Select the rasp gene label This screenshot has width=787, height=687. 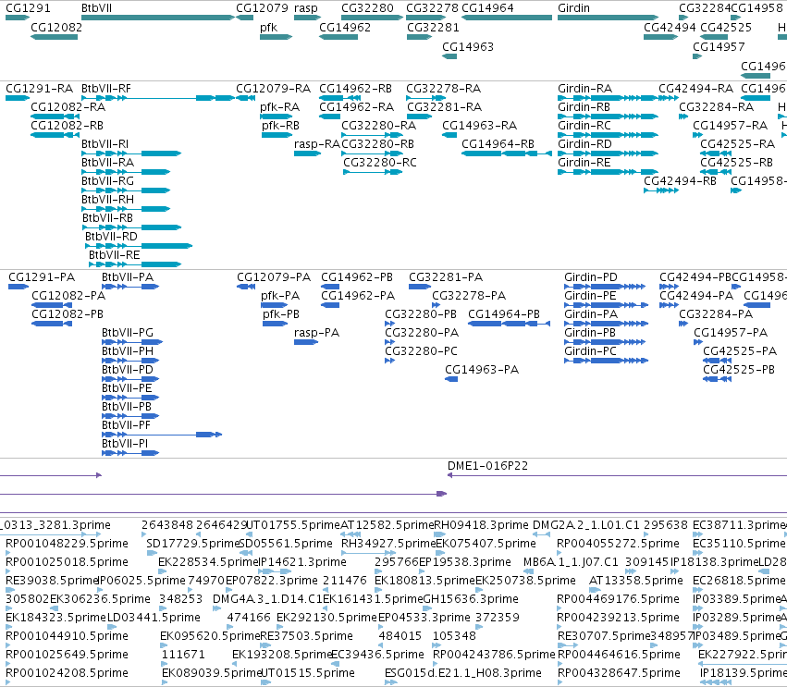click(306, 8)
